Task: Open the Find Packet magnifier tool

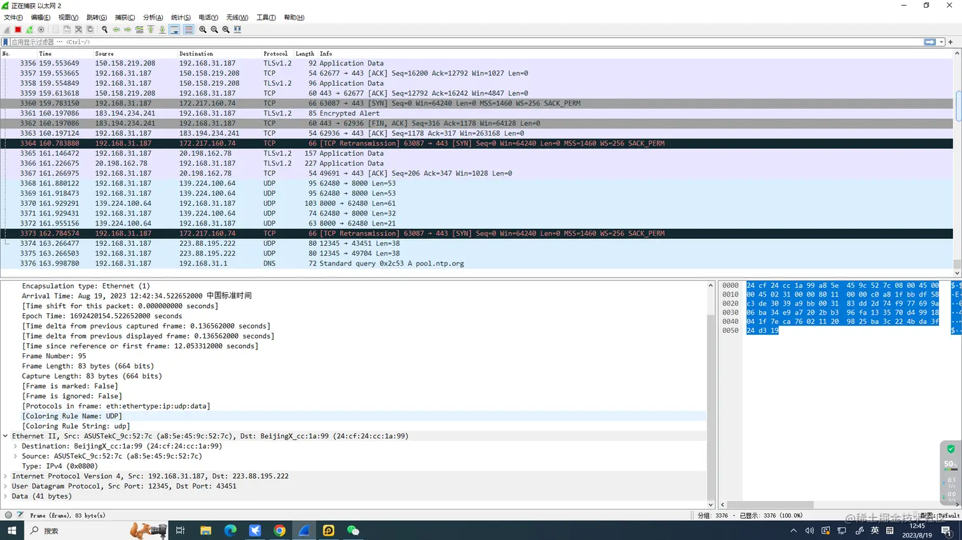Action: [105, 29]
